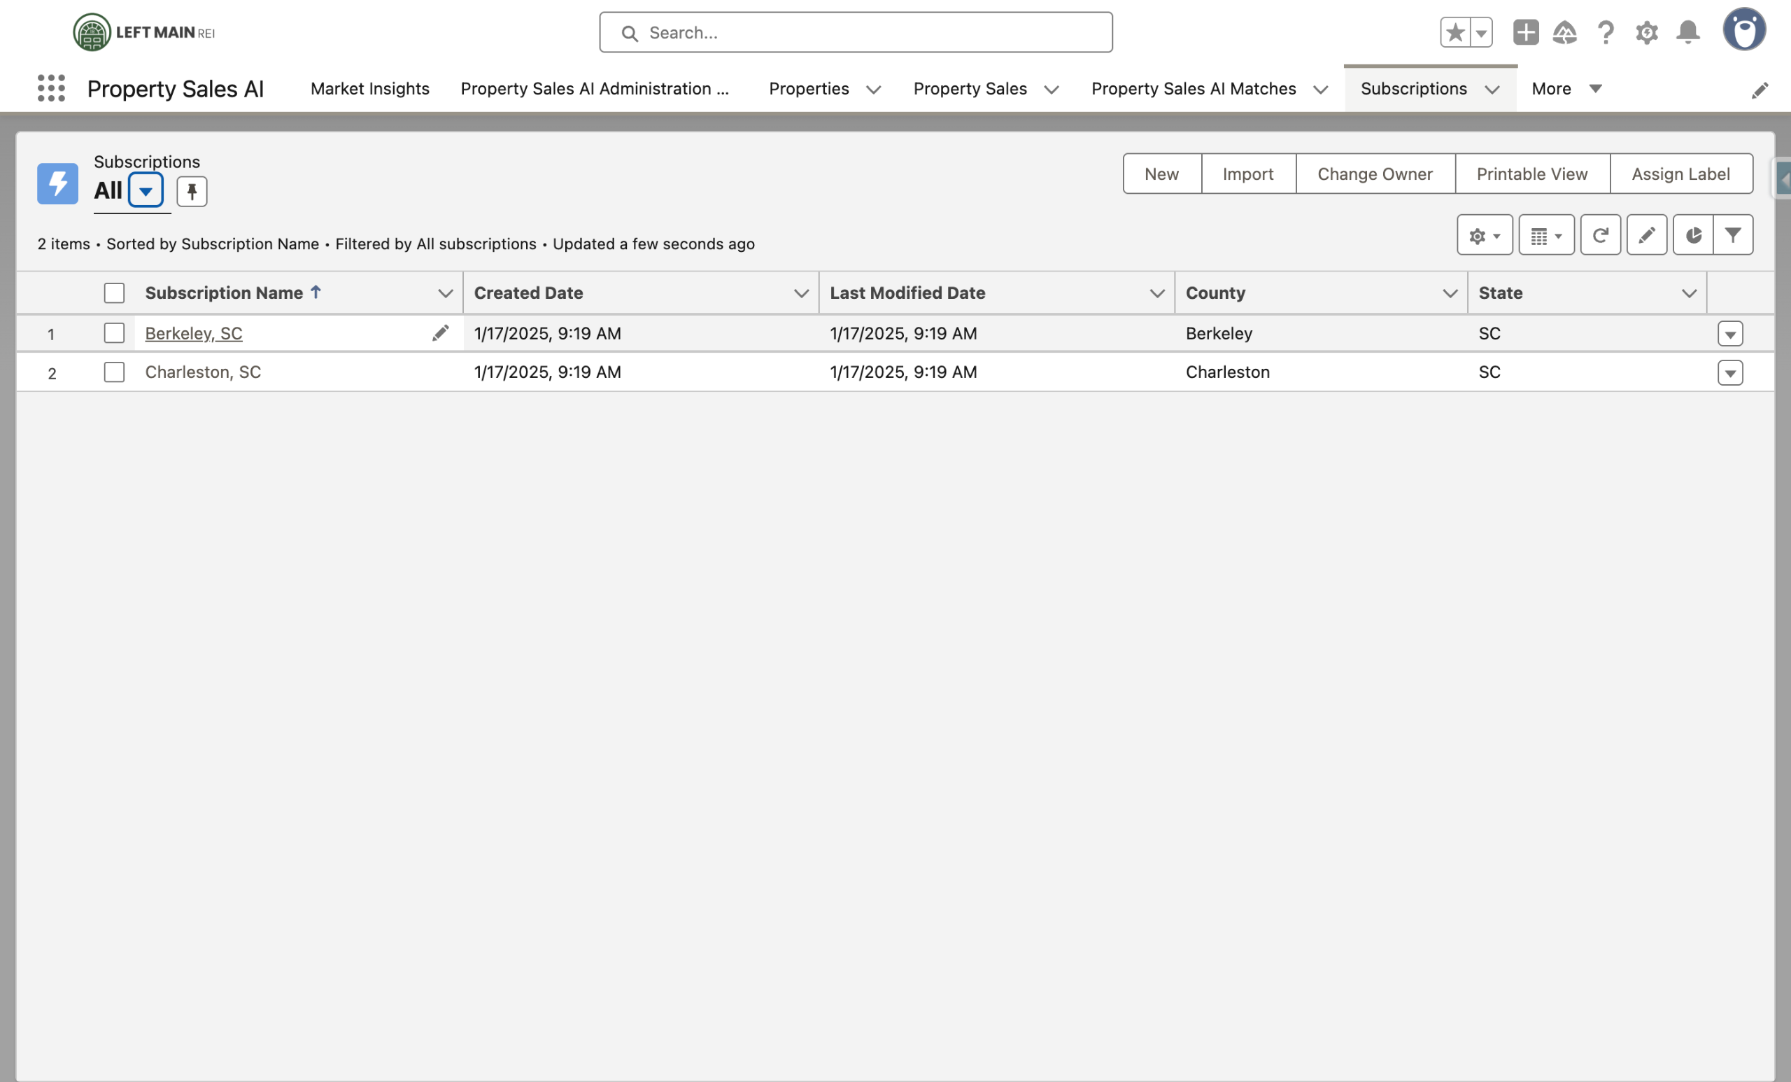Open row actions for Charleston, SC
This screenshot has height=1082, width=1791.
[1730, 373]
